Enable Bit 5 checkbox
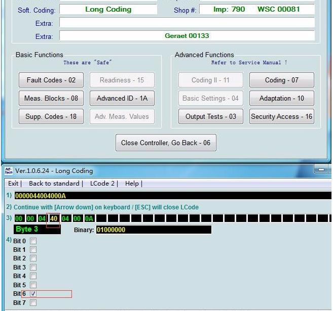333x311 pixels. (33, 285)
